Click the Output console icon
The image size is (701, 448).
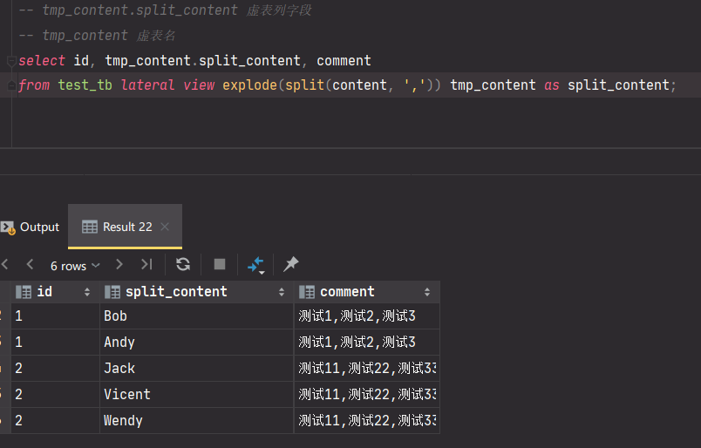(x=8, y=227)
